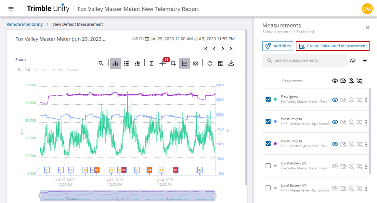Select 1h zoom range
The height and width of the screenshot is (203, 377).
(19, 70)
